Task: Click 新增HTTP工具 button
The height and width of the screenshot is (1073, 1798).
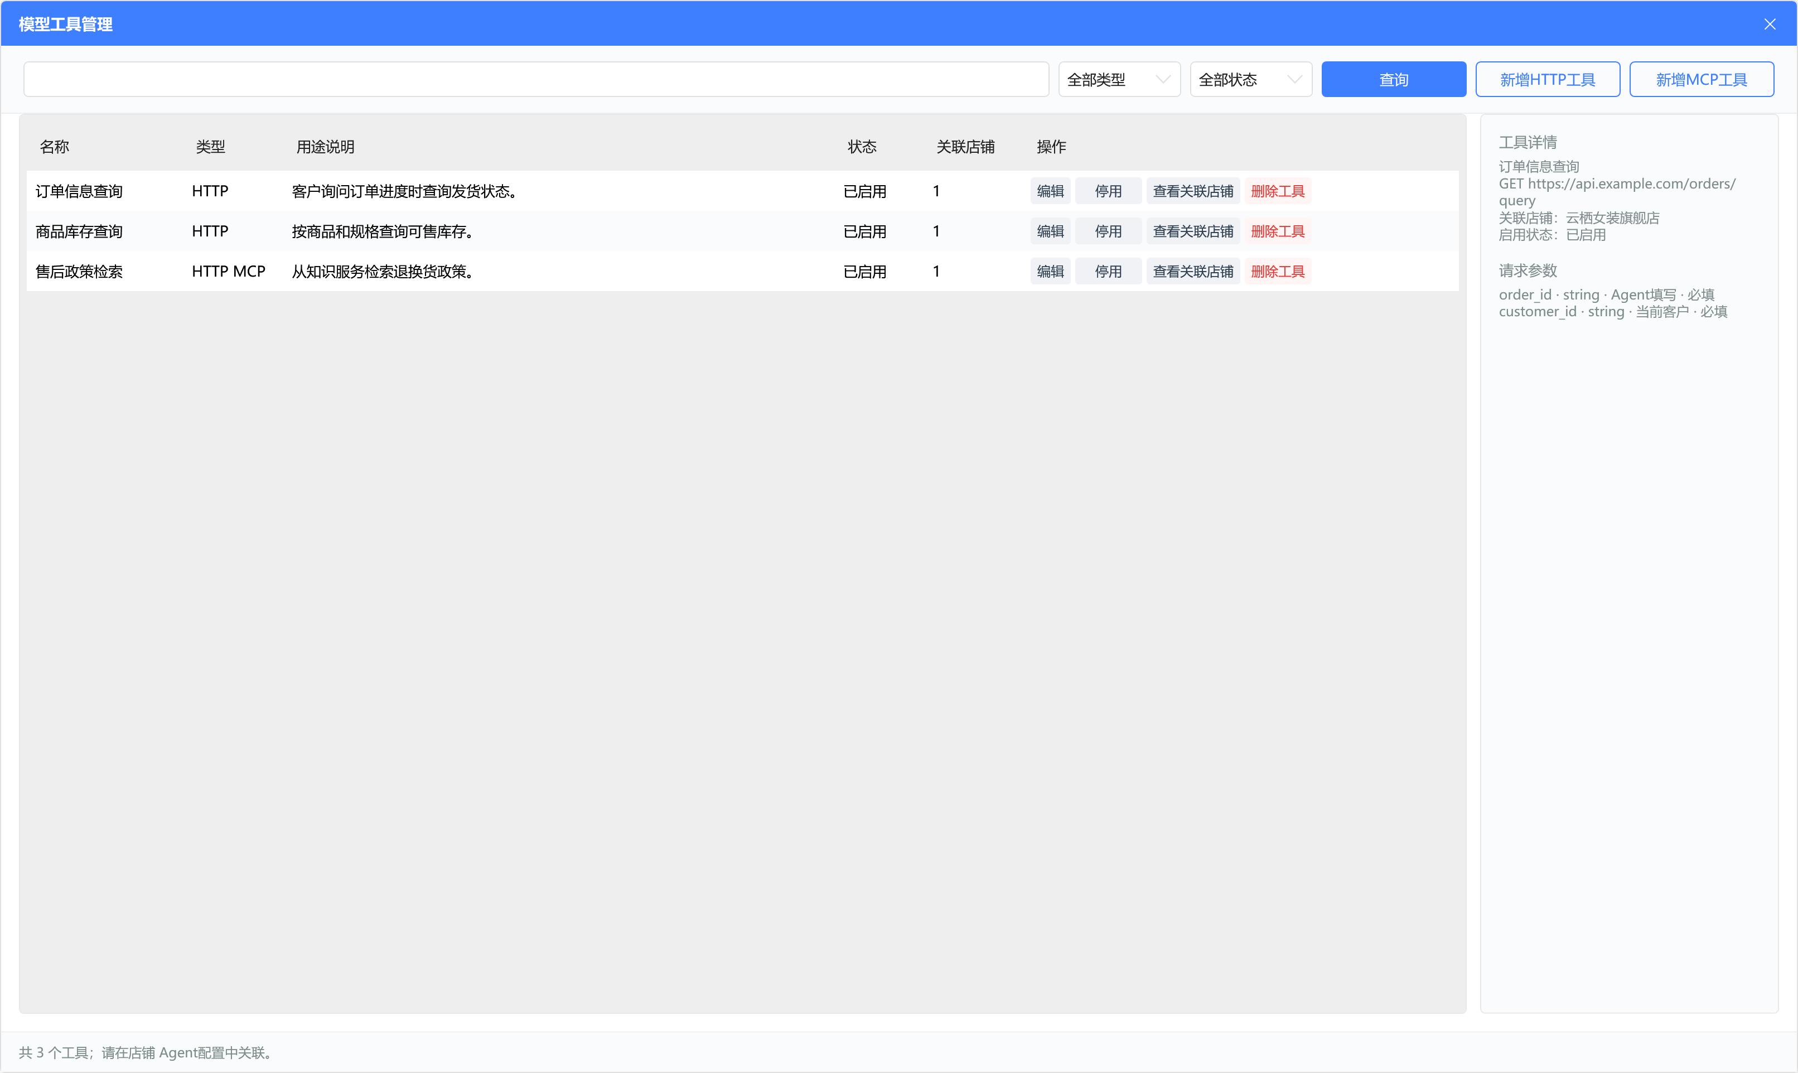Action: 1547,80
